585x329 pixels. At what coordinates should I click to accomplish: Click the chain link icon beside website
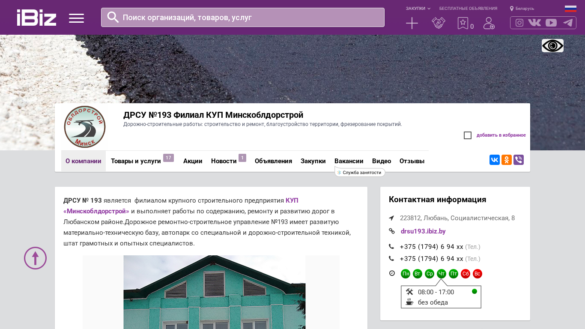point(391,231)
